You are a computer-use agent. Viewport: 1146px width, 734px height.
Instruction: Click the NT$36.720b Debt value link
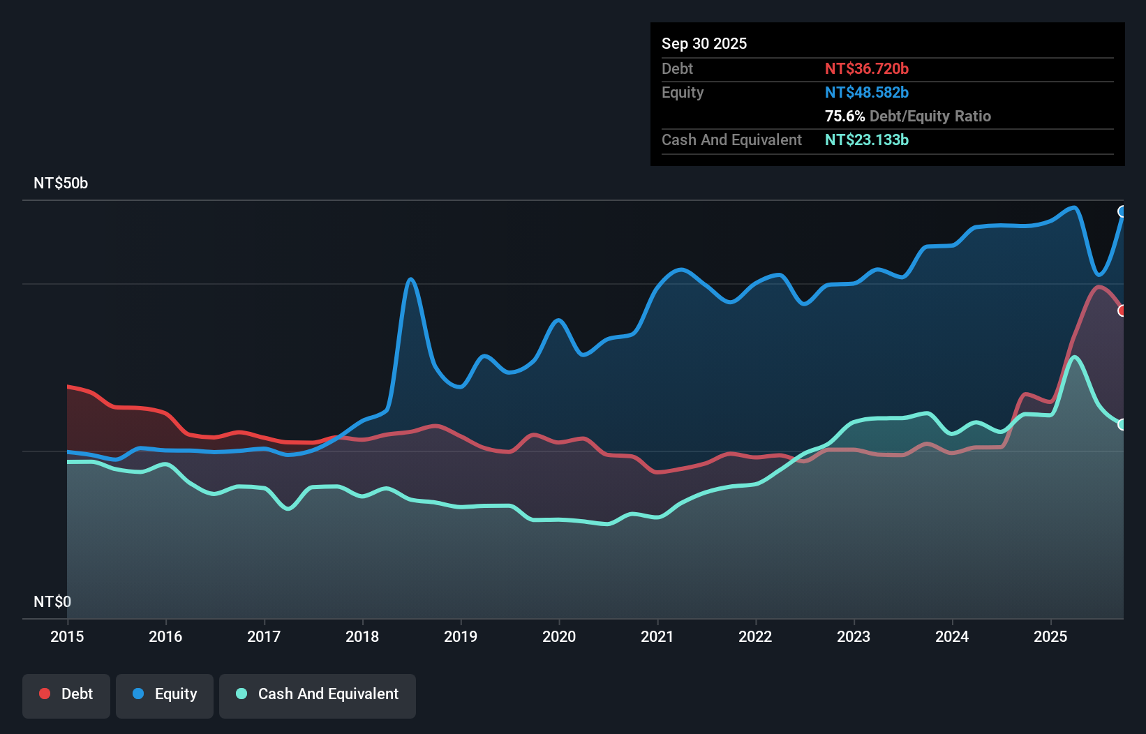867,68
